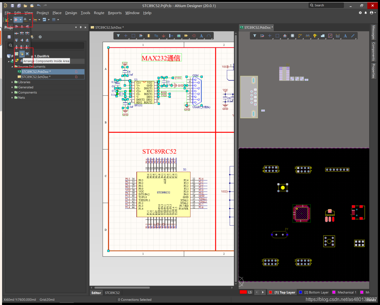Click schematic Align Objects icon

coord(141,36)
